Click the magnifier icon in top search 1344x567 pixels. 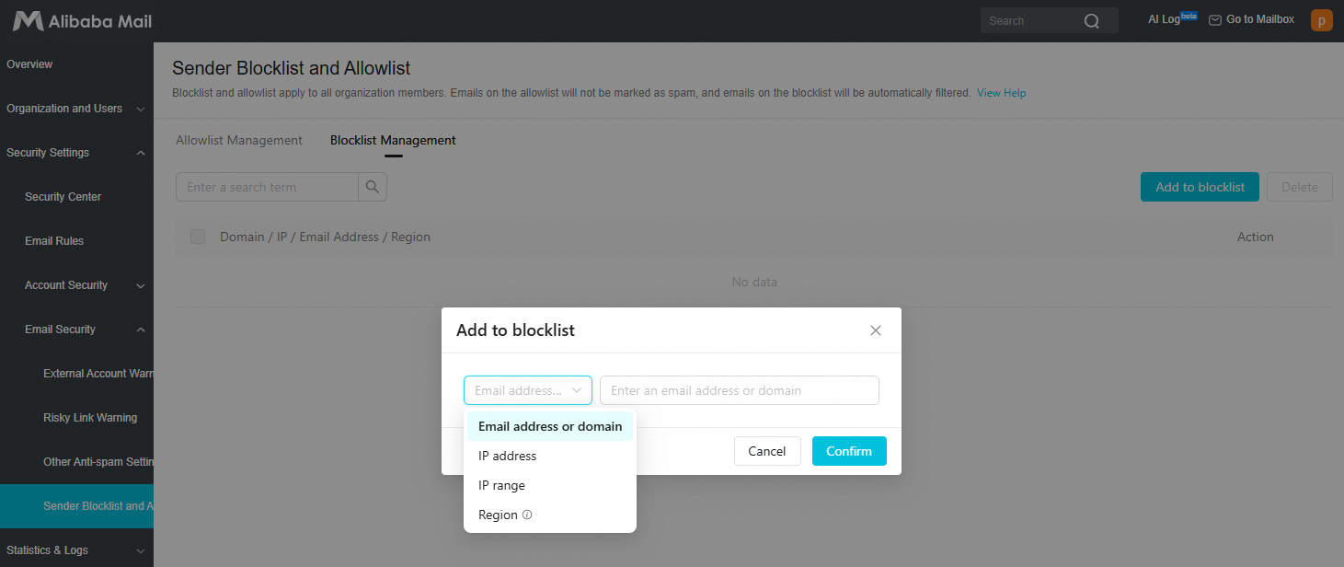coord(1092,21)
